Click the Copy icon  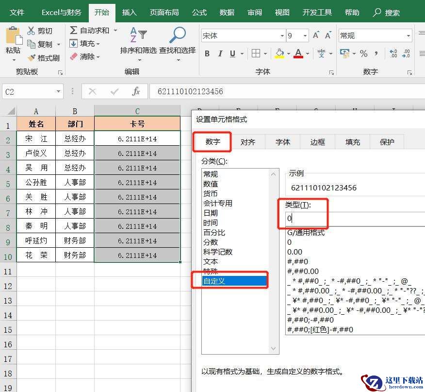pyautogui.click(x=31, y=44)
